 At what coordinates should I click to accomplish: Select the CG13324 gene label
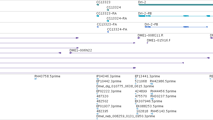(x=114, y=7)
